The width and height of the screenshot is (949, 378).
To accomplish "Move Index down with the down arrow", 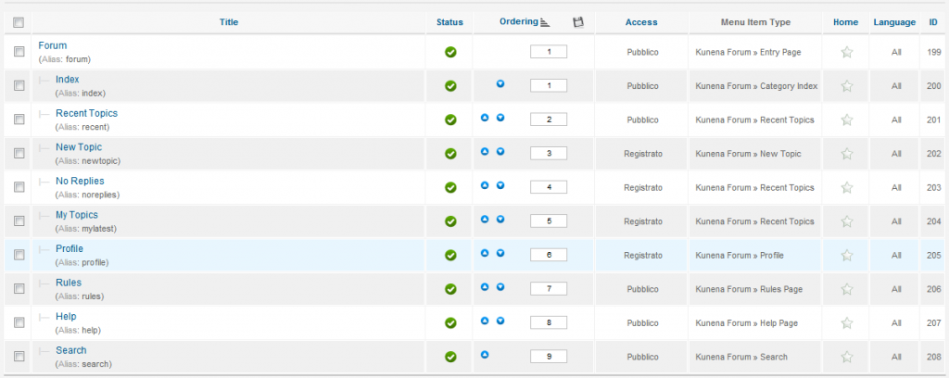I will (500, 84).
